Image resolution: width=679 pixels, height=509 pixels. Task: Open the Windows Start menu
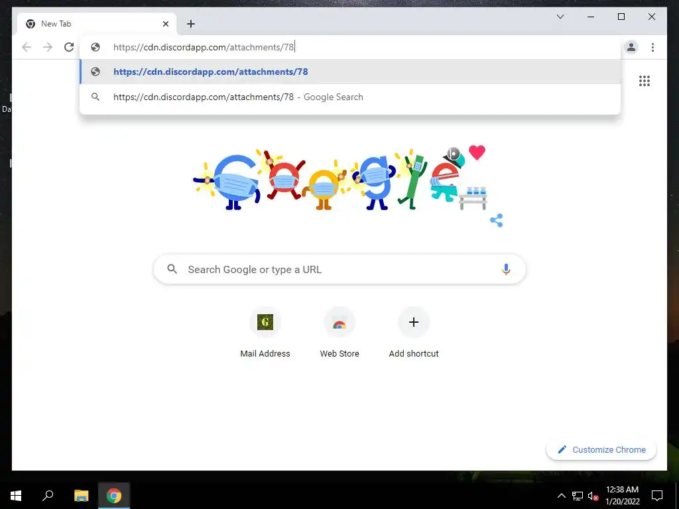tap(16, 496)
